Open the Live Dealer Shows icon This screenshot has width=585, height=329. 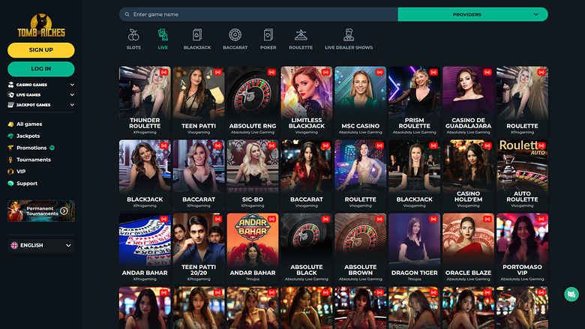click(x=349, y=35)
